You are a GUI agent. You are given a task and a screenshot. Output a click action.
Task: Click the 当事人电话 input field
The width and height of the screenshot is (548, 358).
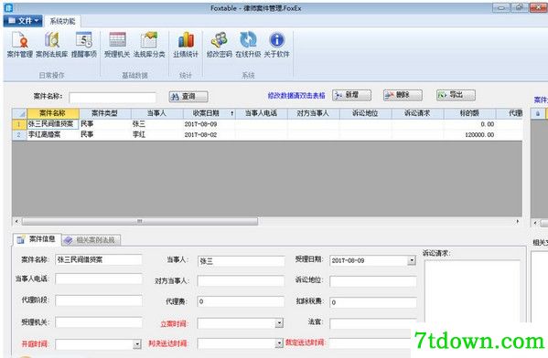click(99, 279)
